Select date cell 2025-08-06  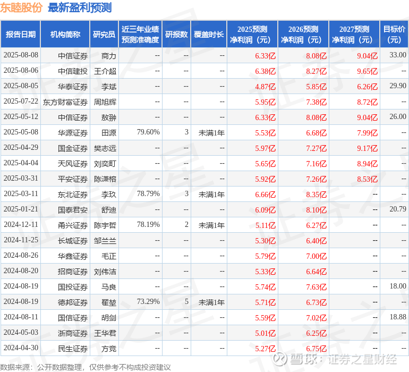[21, 71]
